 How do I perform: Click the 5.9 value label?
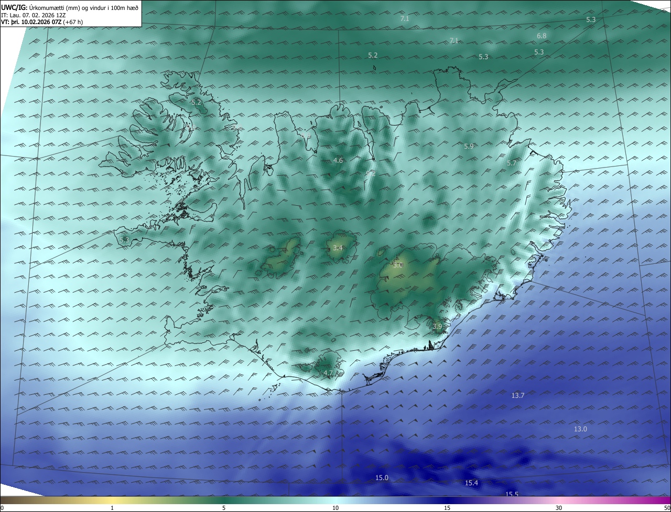tap(469, 147)
